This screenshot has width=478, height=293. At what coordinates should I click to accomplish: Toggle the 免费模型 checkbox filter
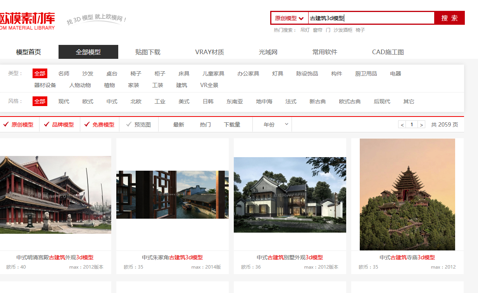pyautogui.click(x=99, y=125)
